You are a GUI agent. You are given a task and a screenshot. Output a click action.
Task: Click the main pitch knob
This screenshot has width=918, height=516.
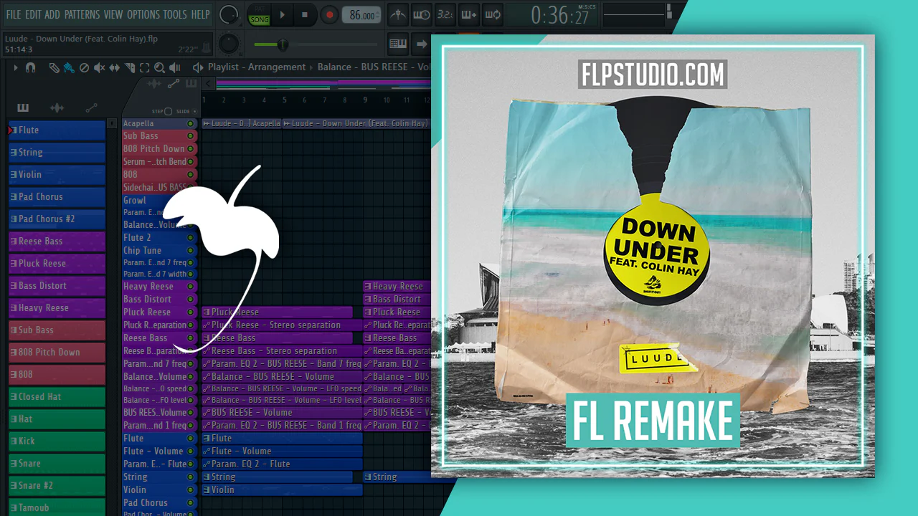[229, 44]
